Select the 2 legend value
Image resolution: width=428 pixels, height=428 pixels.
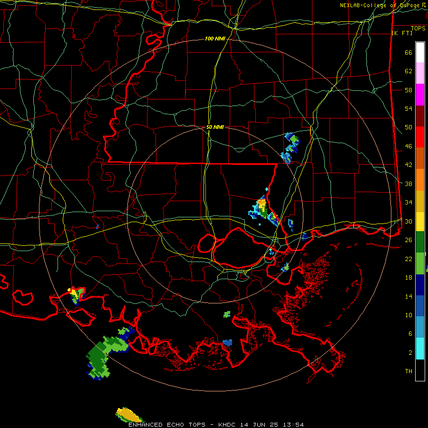[410, 353]
